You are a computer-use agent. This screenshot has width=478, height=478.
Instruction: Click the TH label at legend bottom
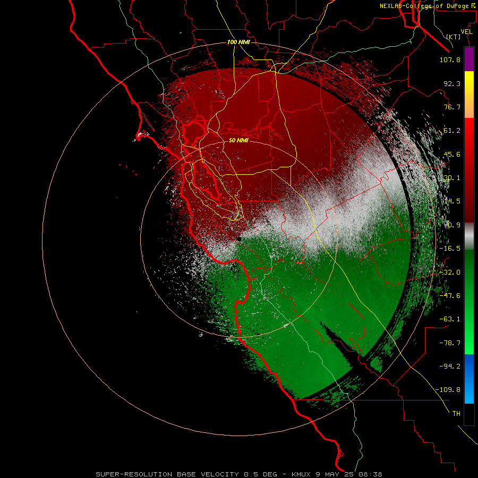(x=456, y=414)
